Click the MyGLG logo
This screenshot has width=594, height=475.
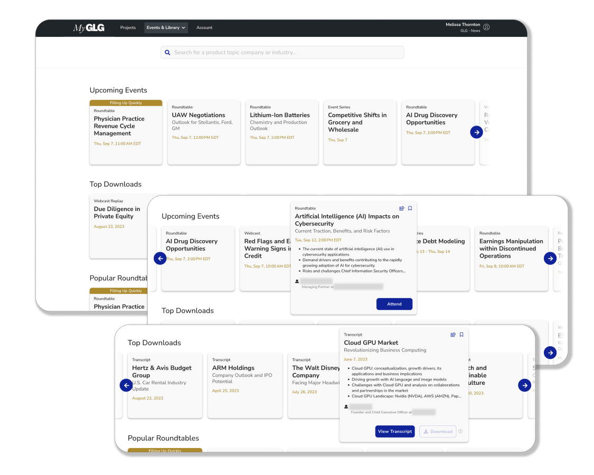(x=89, y=28)
